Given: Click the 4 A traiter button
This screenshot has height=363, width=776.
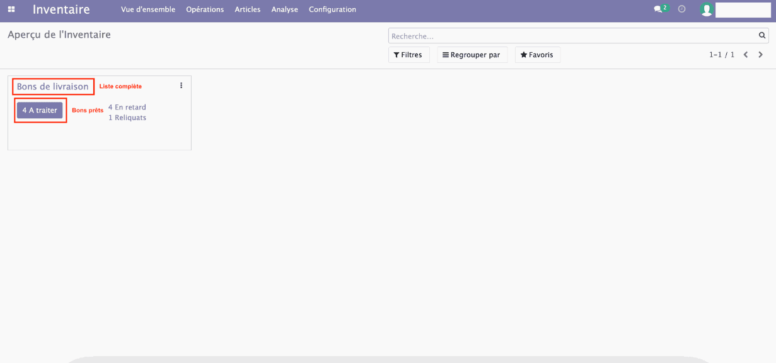Looking at the screenshot, I should tap(40, 109).
